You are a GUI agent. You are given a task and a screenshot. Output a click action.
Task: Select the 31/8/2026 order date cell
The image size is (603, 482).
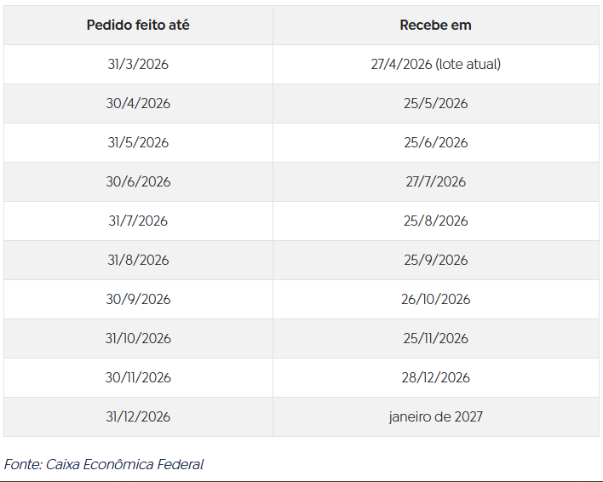[x=138, y=260]
